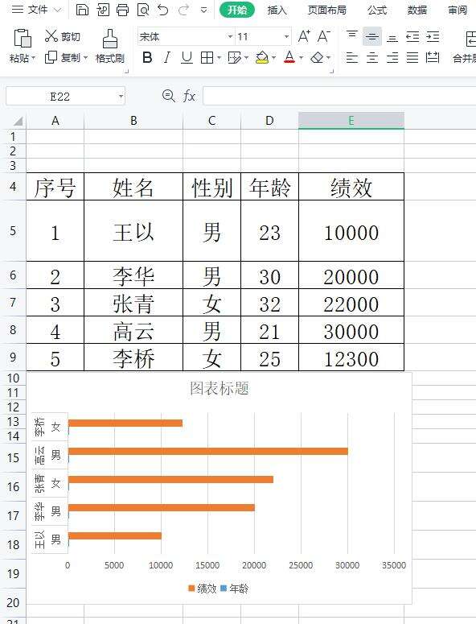Toggle Bold formatting
The height and width of the screenshot is (624, 476).
tap(147, 58)
